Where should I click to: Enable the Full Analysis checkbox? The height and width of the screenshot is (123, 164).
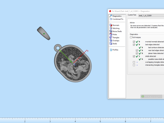point(131,37)
